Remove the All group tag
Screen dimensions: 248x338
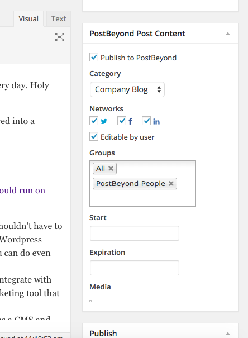111,168
